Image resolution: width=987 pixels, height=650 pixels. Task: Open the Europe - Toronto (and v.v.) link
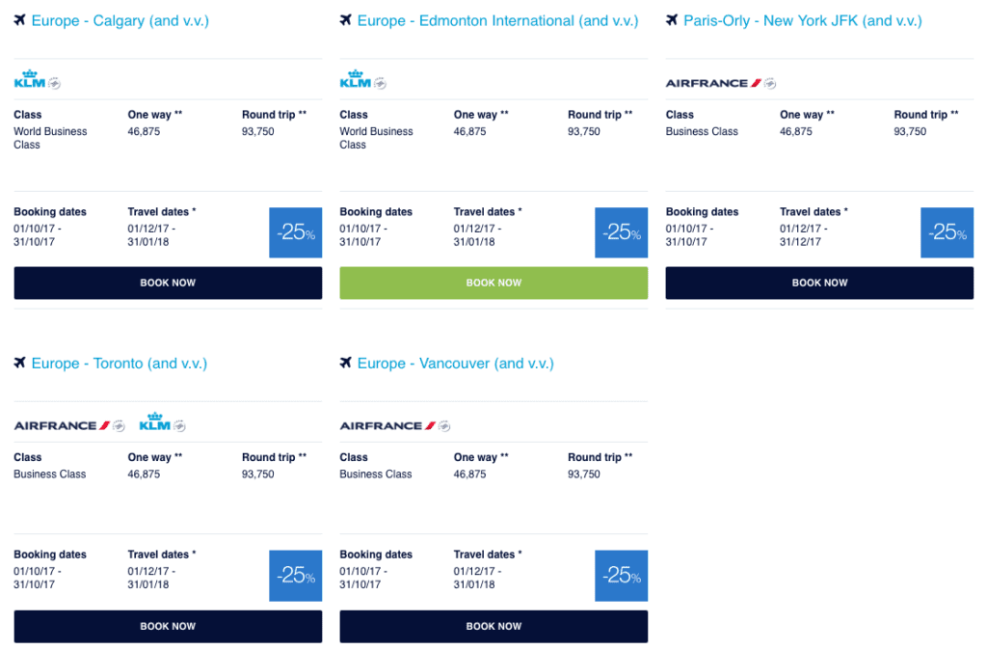pos(119,364)
